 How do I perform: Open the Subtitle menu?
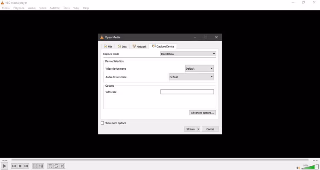(55, 8)
